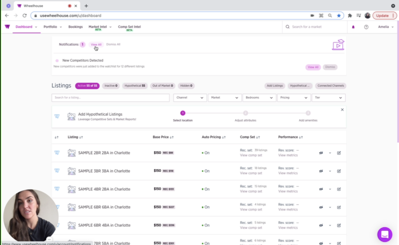Bookmark this page with the star icon
The width and height of the screenshot is (399, 245).
point(339,16)
